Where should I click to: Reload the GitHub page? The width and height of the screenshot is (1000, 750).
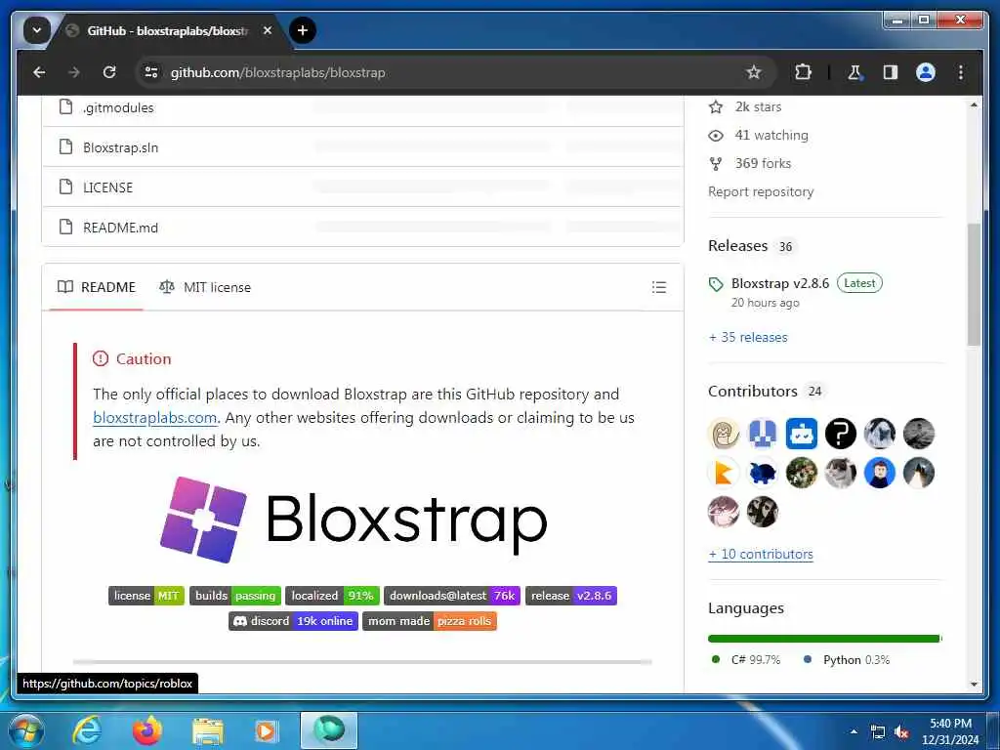109,72
